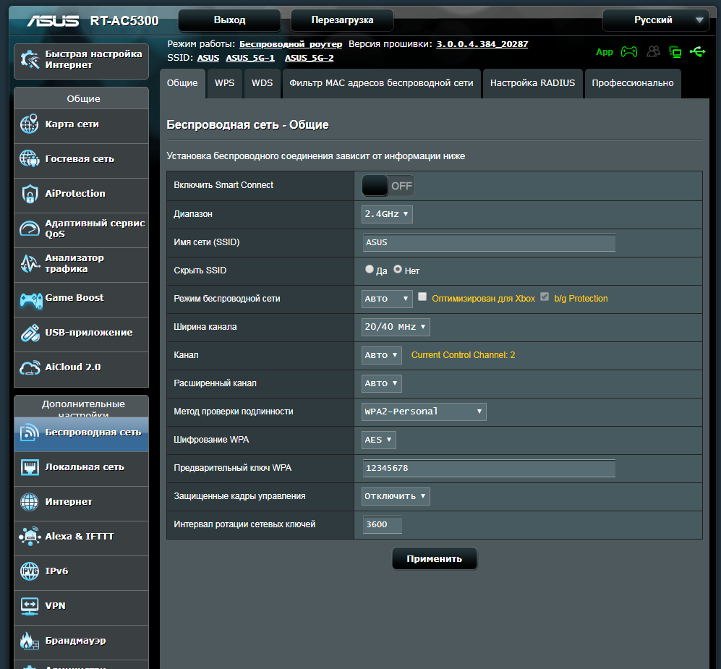Image resolution: width=721 pixels, height=669 pixels.
Task: Click the Перезагрузка (reboot) button
Action: [342, 20]
